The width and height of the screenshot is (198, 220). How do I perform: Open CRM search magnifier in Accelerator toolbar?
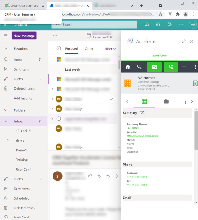[x=139, y=67]
